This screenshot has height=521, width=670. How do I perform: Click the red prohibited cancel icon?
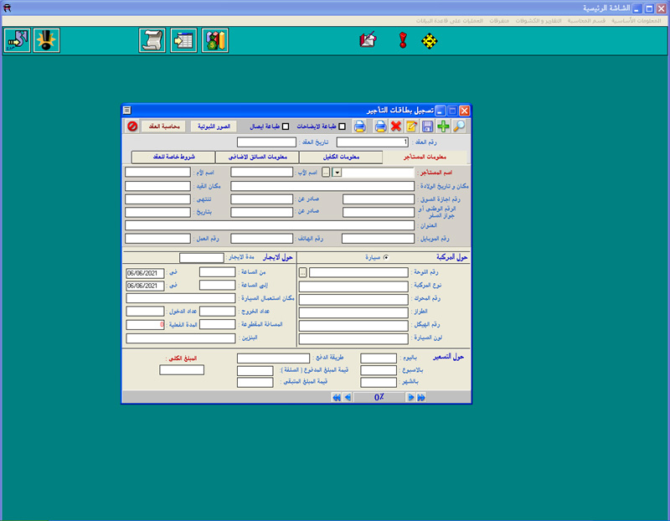coord(132,126)
